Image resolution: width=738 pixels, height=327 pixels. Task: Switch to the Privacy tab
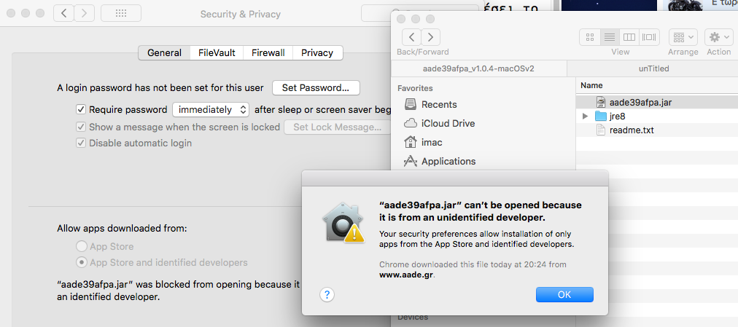[x=317, y=52]
